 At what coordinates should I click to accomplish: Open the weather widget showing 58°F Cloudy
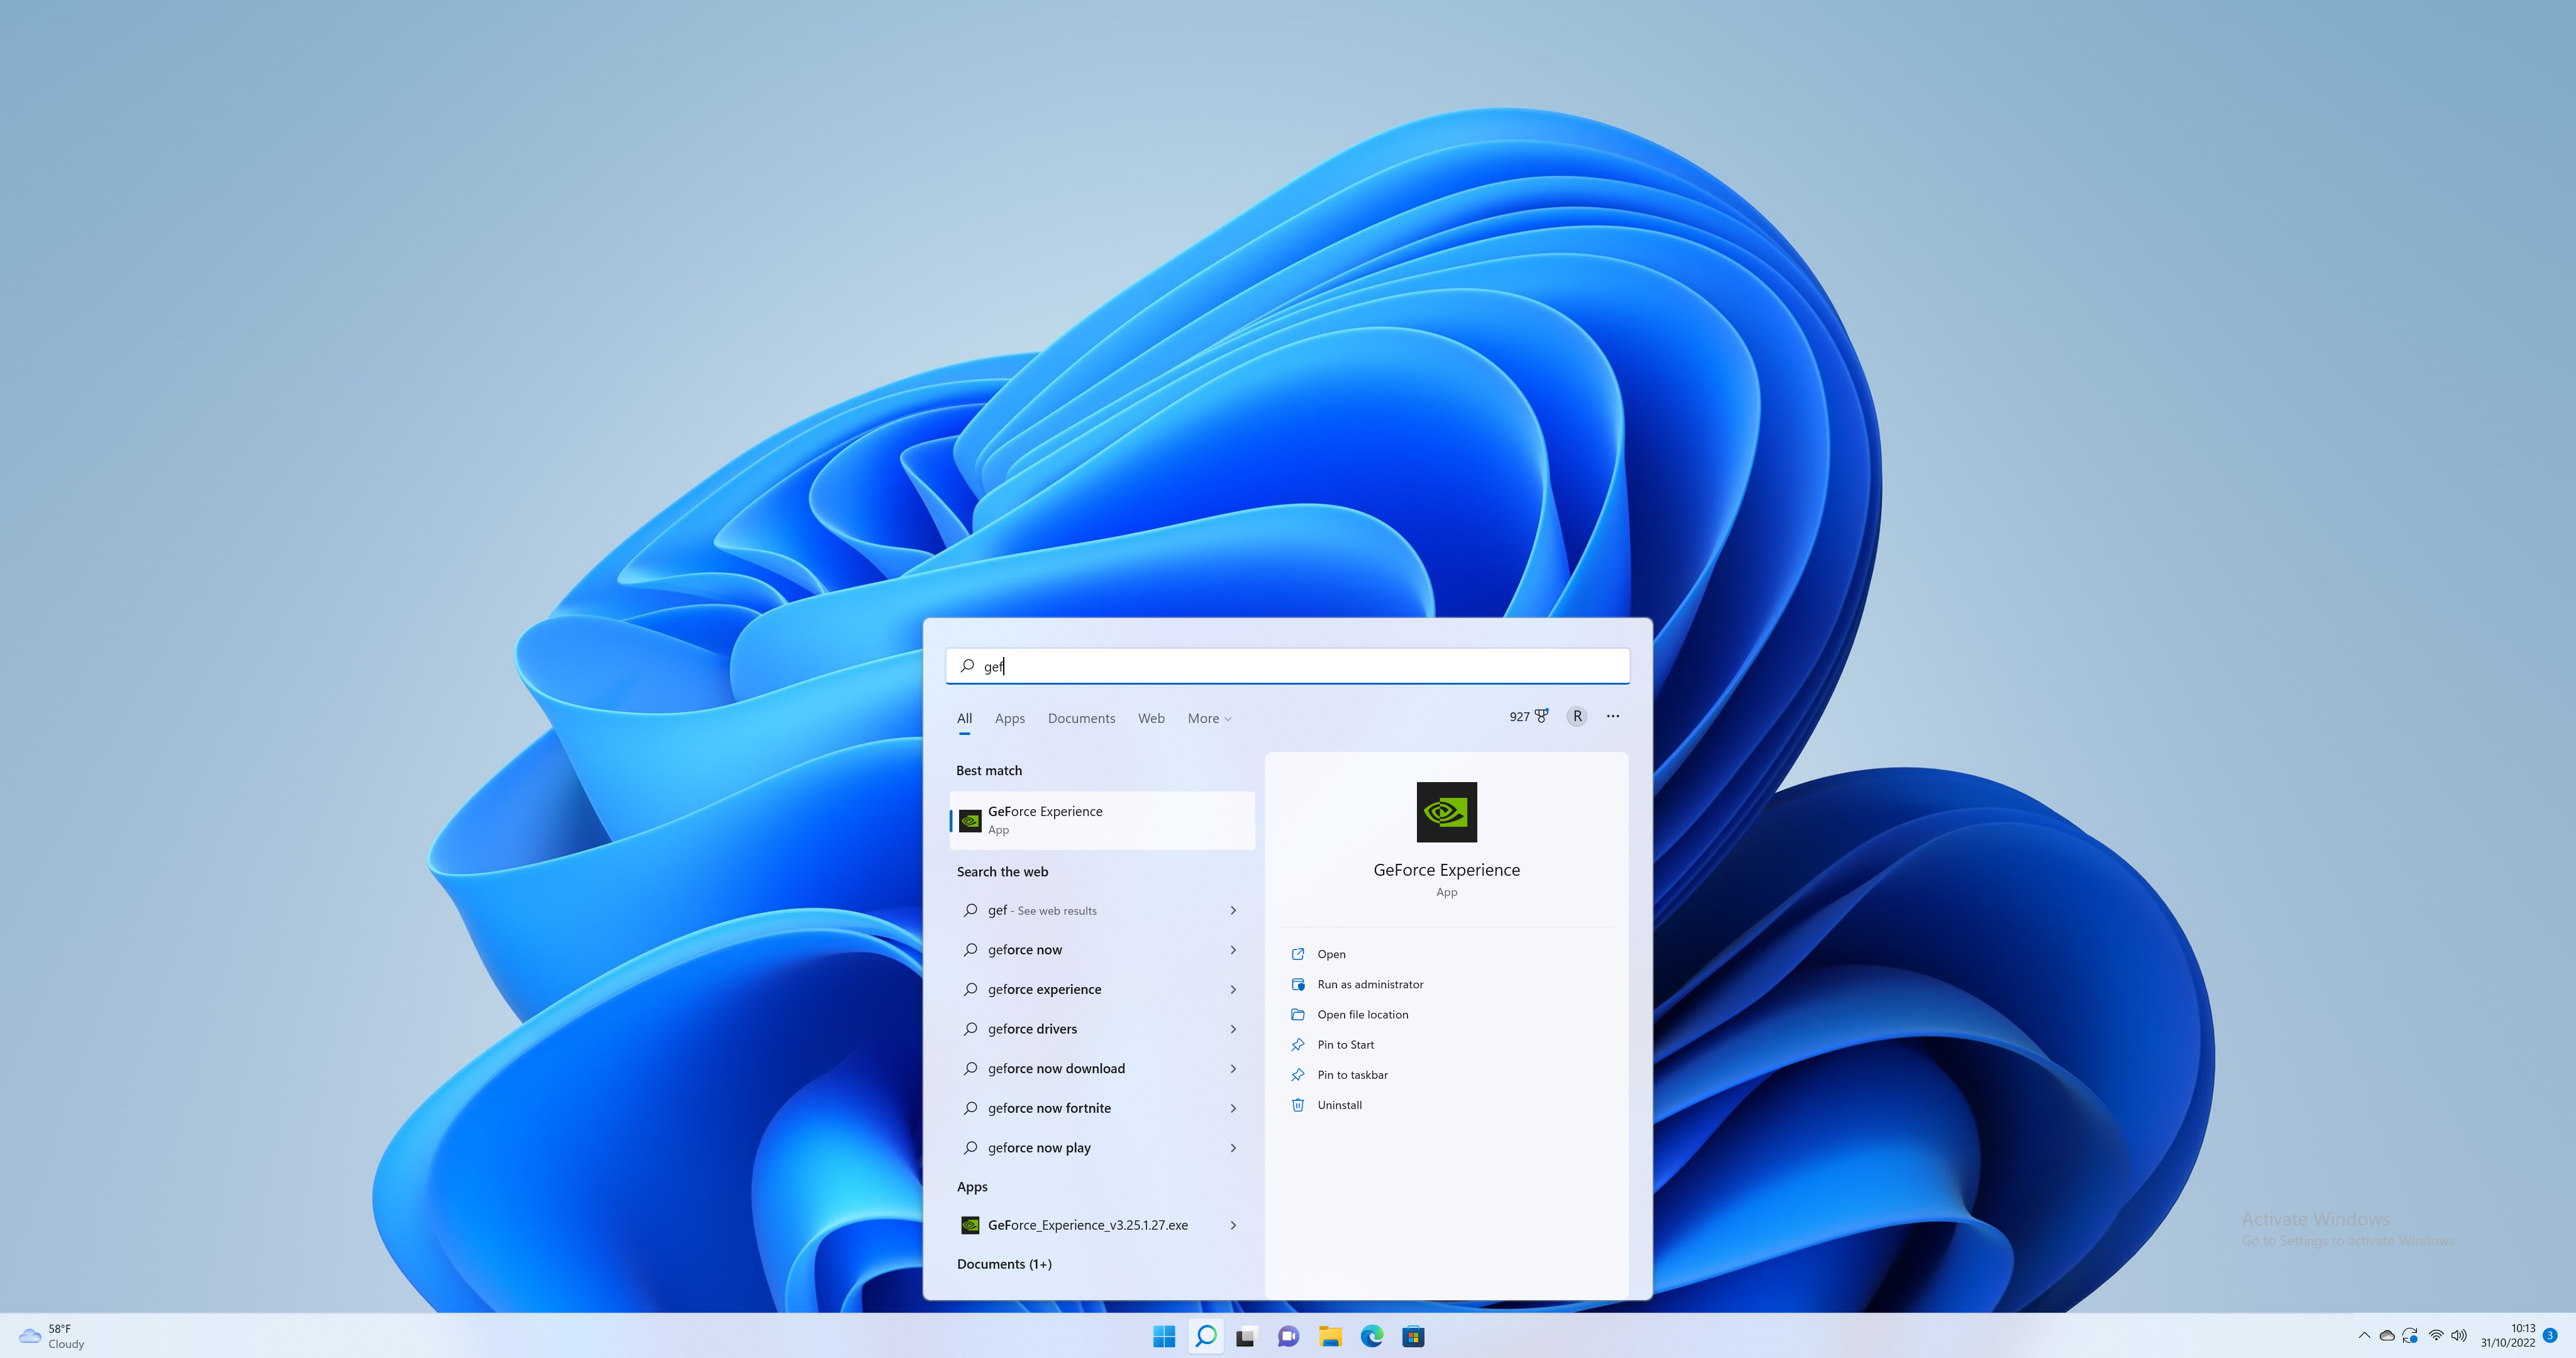click(x=52, y=1336)
